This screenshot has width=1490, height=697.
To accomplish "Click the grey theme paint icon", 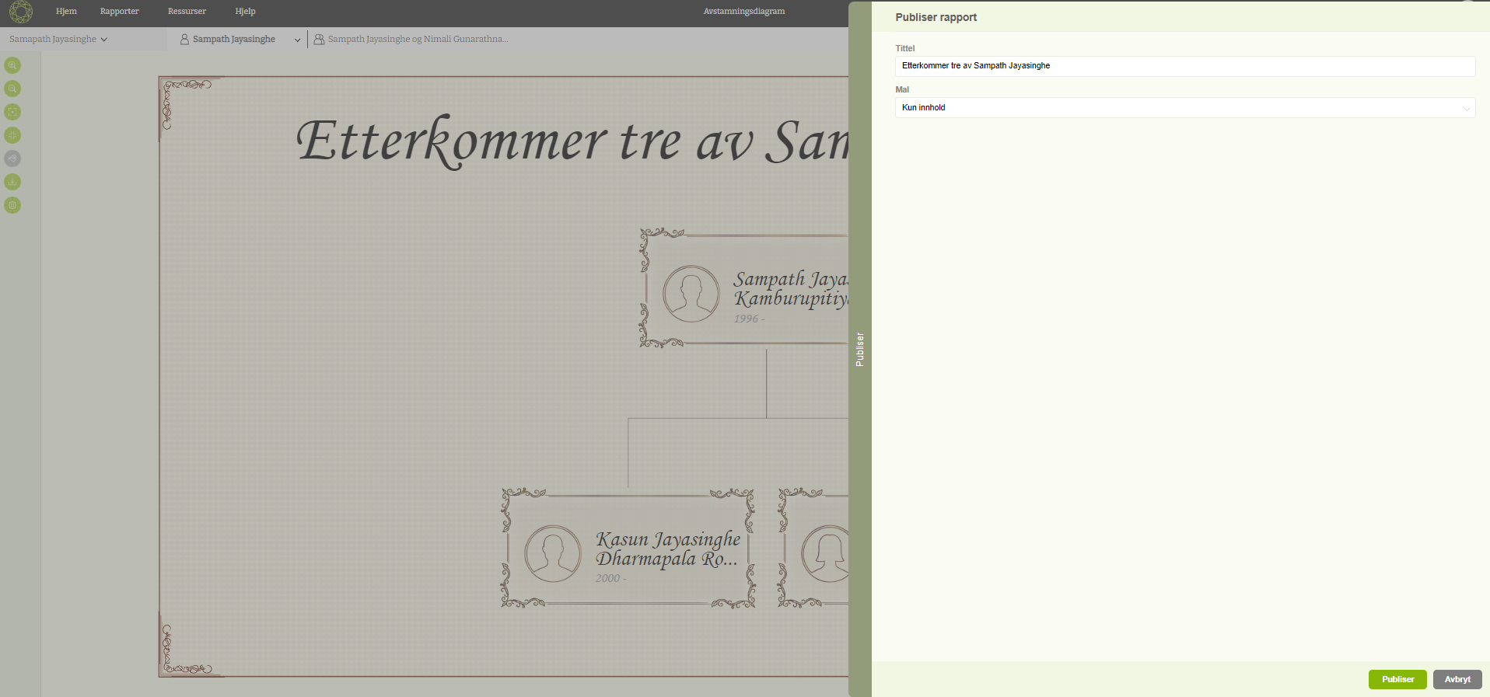I will [12, 159].
